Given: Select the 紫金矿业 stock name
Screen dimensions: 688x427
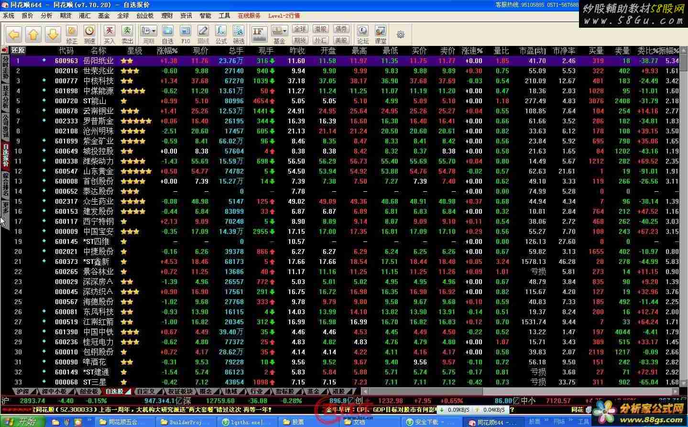Looking at the screenshot, I should pos(98,141).
